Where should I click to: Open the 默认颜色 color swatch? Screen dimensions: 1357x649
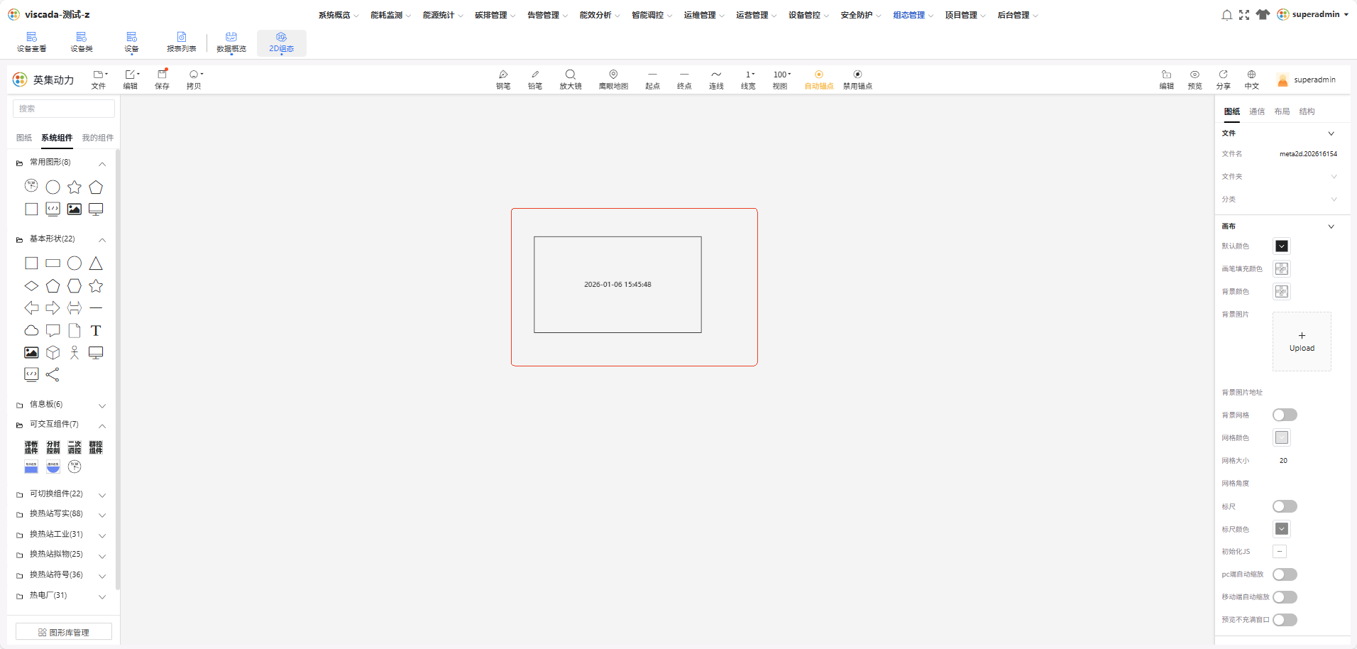pyautogui.click(x=1282, y=246)
